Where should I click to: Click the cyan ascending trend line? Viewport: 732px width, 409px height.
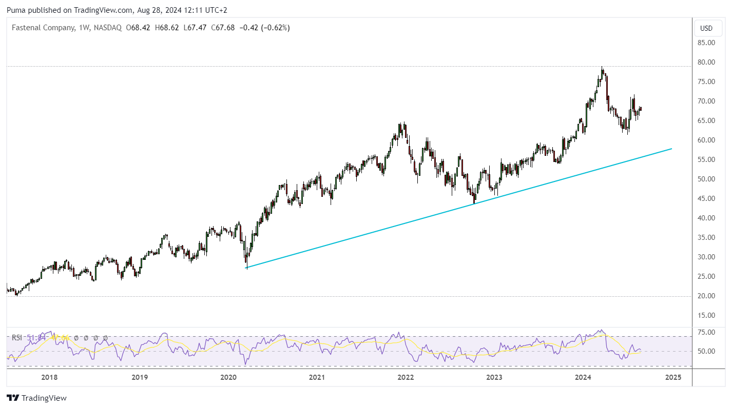(458, 208)
